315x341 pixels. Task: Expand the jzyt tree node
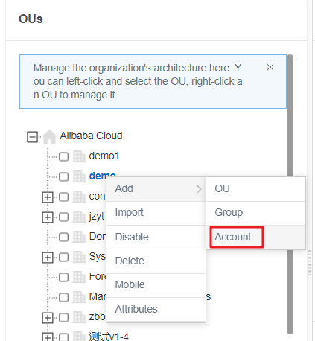[48, 217]
